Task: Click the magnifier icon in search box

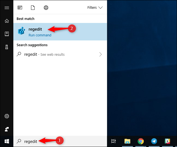Action: tap(19, 141)
